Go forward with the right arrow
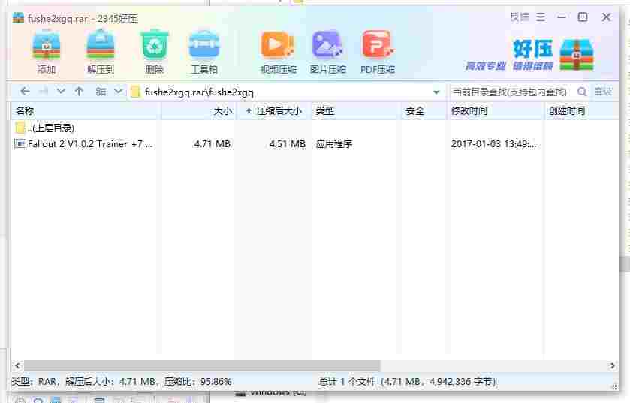630x403 pixels. point(43,92)
